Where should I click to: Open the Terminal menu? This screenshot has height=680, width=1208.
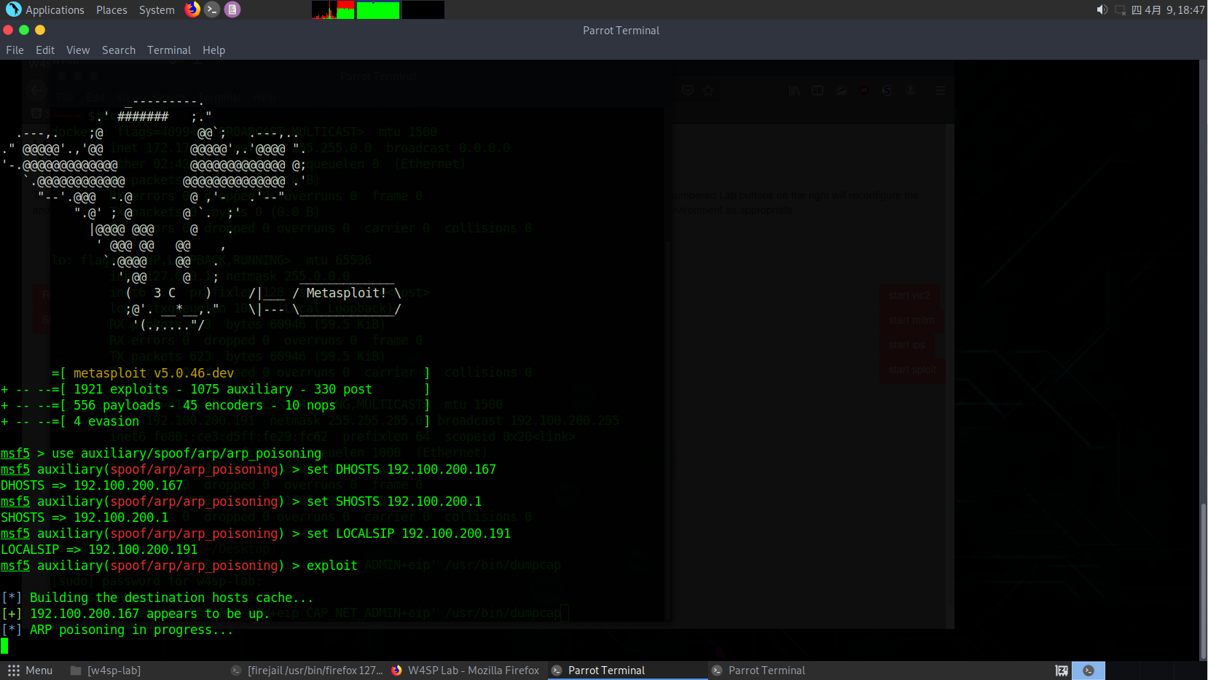(x=169, y=50)
